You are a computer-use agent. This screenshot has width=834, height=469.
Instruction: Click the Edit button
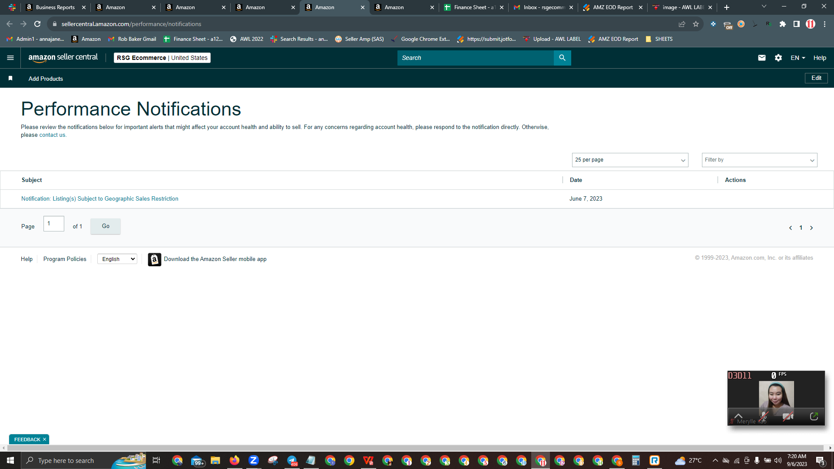(816, 78)
